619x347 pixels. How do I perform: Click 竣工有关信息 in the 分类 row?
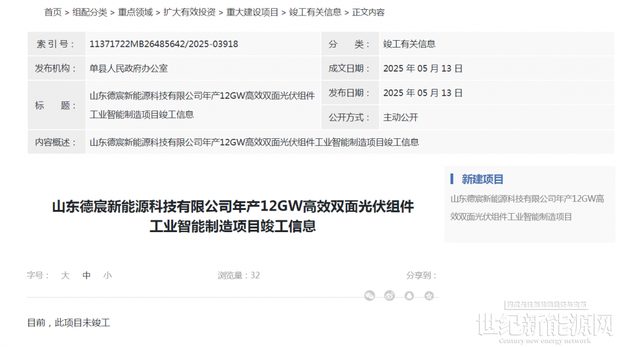click(x=409, y=44)
